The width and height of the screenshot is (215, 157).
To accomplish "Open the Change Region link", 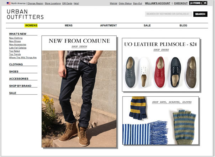I will pos(35,4).
